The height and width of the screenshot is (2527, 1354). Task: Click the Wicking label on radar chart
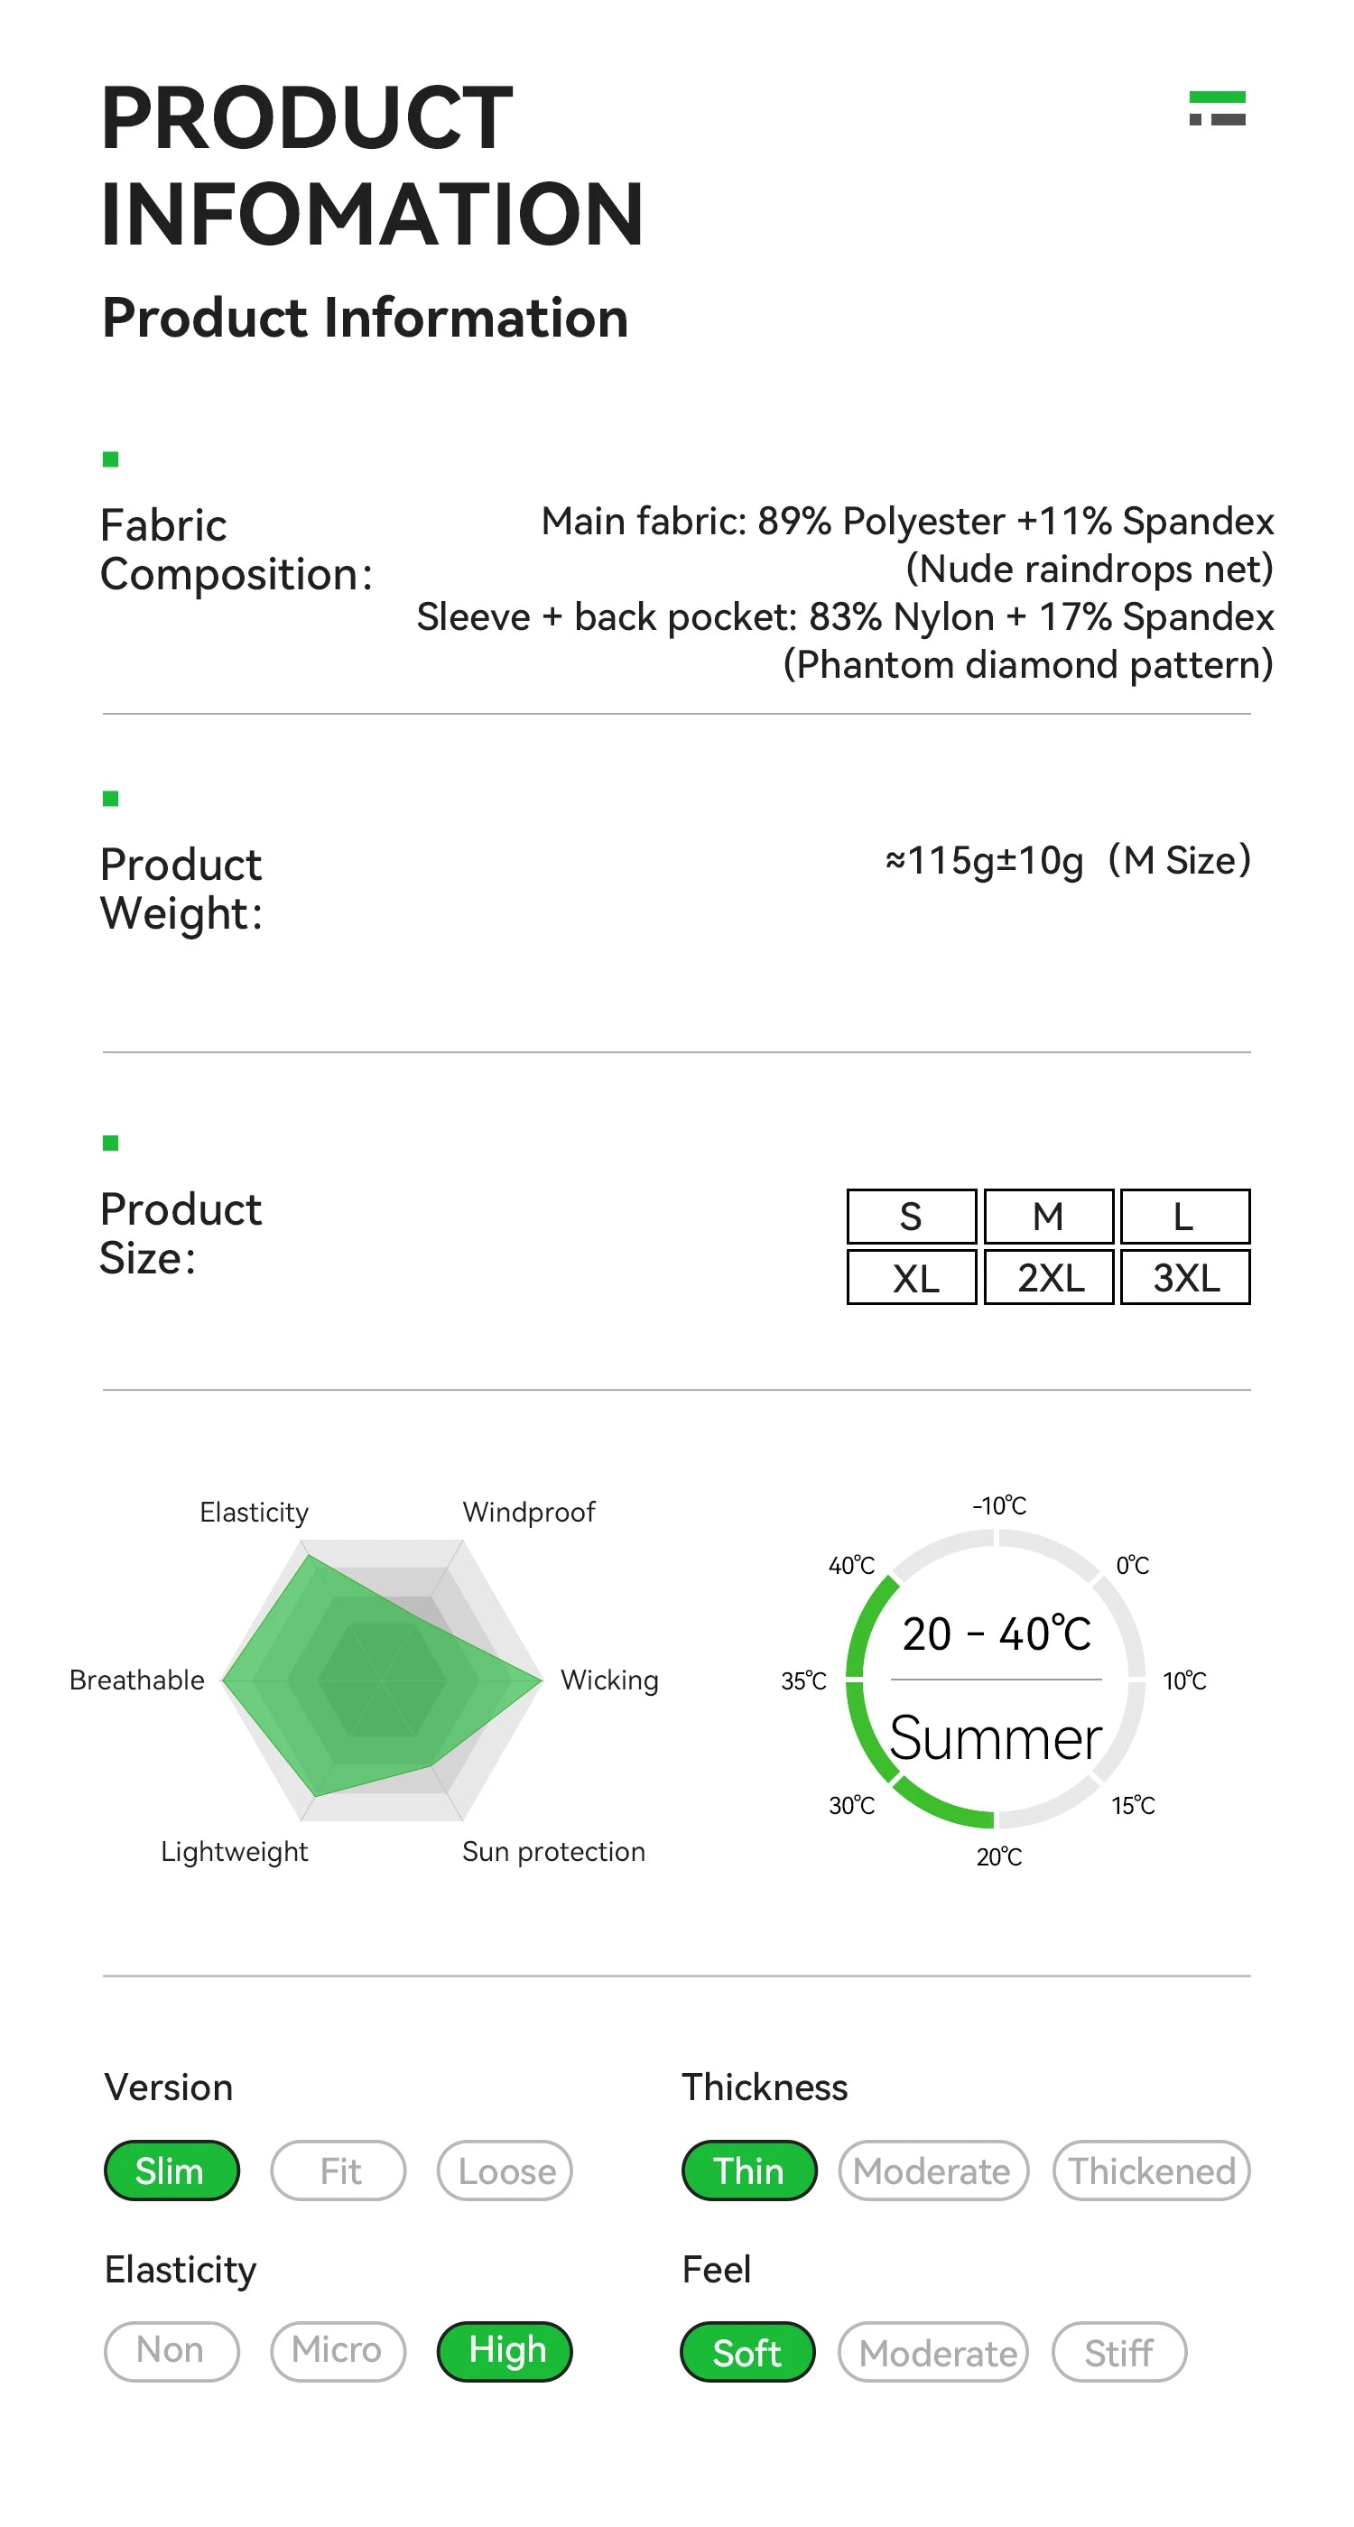[x=609, y=1680]
